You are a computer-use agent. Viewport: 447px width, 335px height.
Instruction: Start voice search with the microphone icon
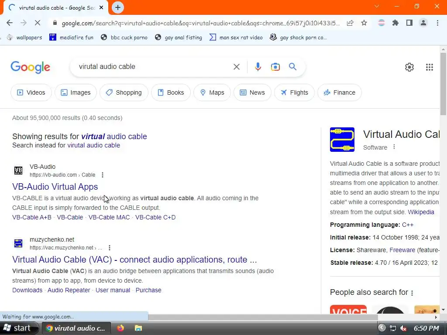coord(258,67)
